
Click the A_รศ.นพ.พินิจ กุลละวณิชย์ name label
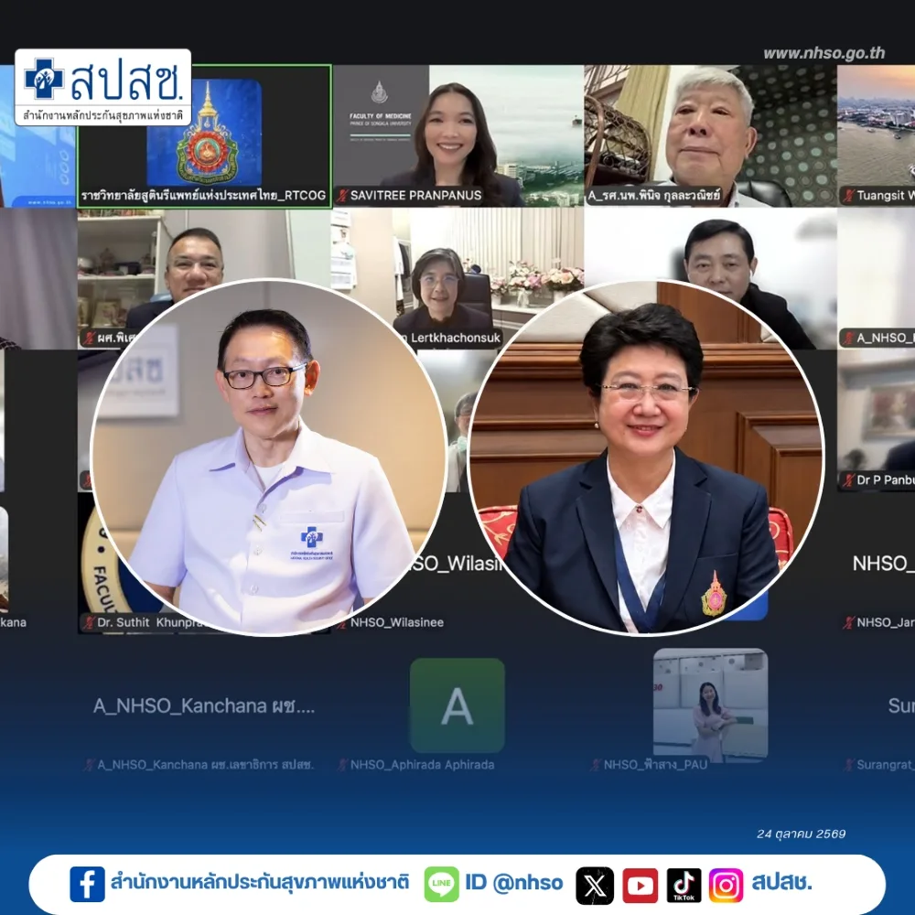[x=654, y=196]
